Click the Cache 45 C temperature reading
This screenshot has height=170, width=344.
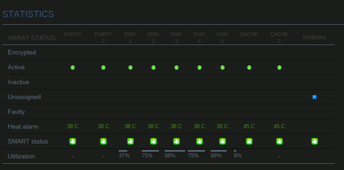click(x=249, y=126)
